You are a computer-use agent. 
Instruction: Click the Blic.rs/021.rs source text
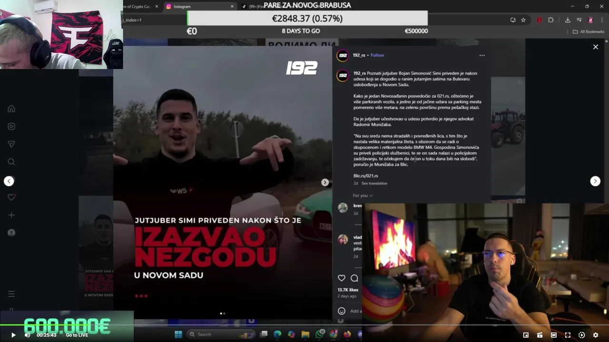(x=366, y=176)
